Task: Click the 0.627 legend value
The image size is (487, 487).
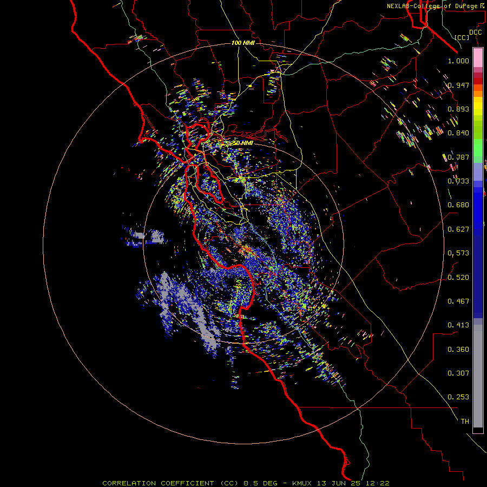Action: tap(458, 229)
